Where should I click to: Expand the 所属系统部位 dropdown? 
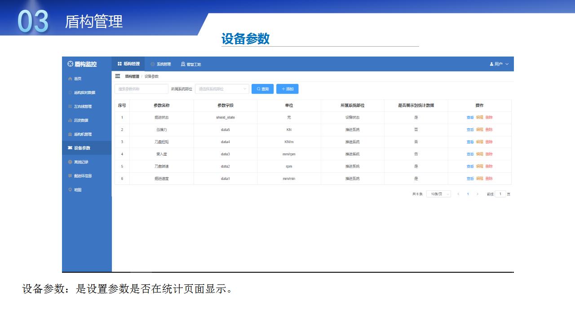tap(222, 89)
